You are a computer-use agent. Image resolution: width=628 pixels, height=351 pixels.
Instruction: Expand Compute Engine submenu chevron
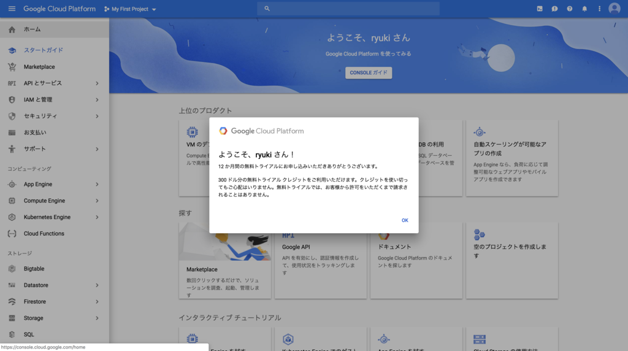(97, 201)
